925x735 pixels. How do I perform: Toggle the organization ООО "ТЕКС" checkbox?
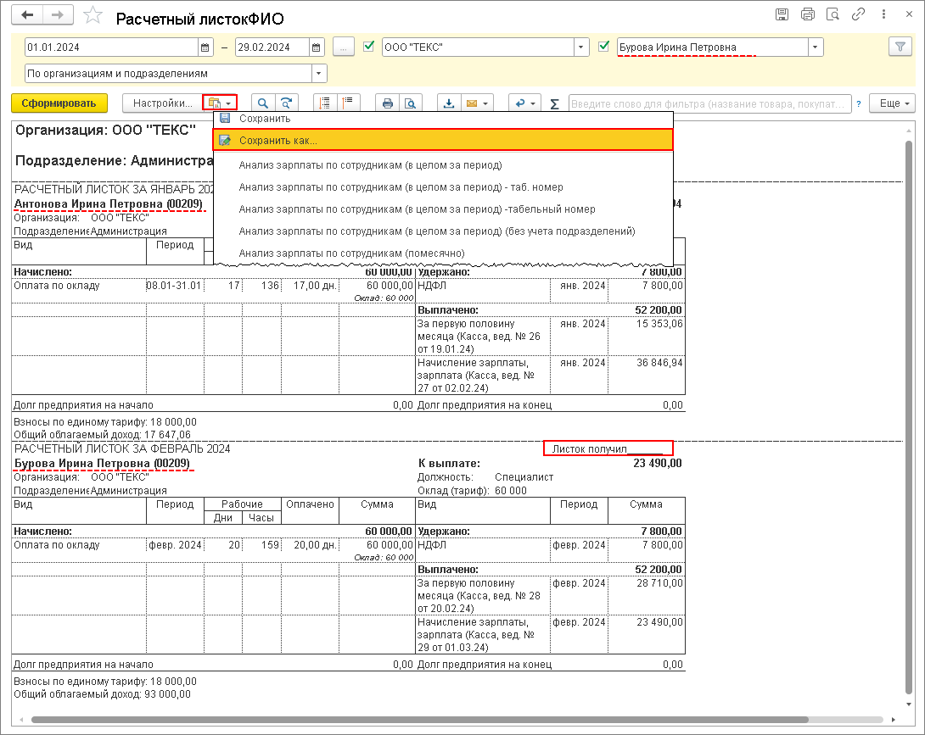[x=368, y=47]
